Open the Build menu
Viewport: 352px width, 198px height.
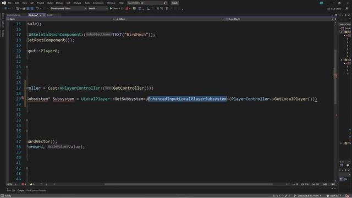tap(50, 3)
